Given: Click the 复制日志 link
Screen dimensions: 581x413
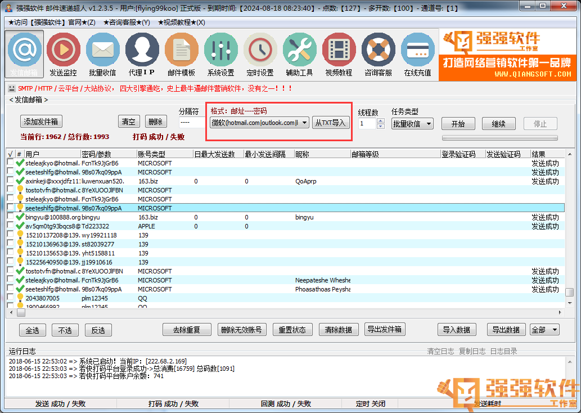Looking at the screenshot, I should (472, 351).
